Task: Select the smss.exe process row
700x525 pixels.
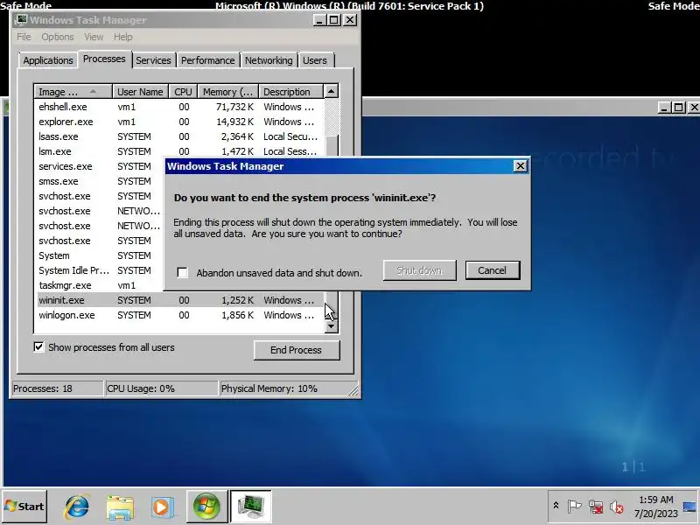Action: pyautogui.click(x=100, y=181)
